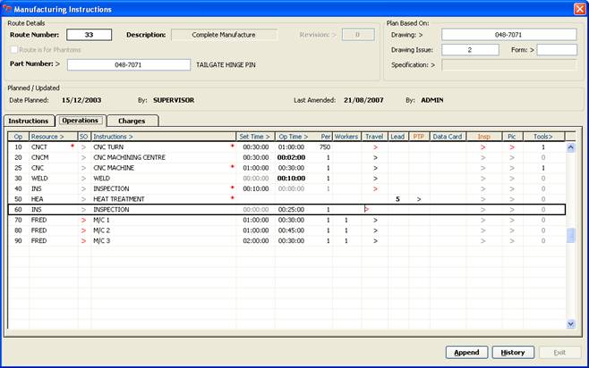This screenshot has width=589, height=368.
Task: Click the Workers column header
Action: [346, 137]
